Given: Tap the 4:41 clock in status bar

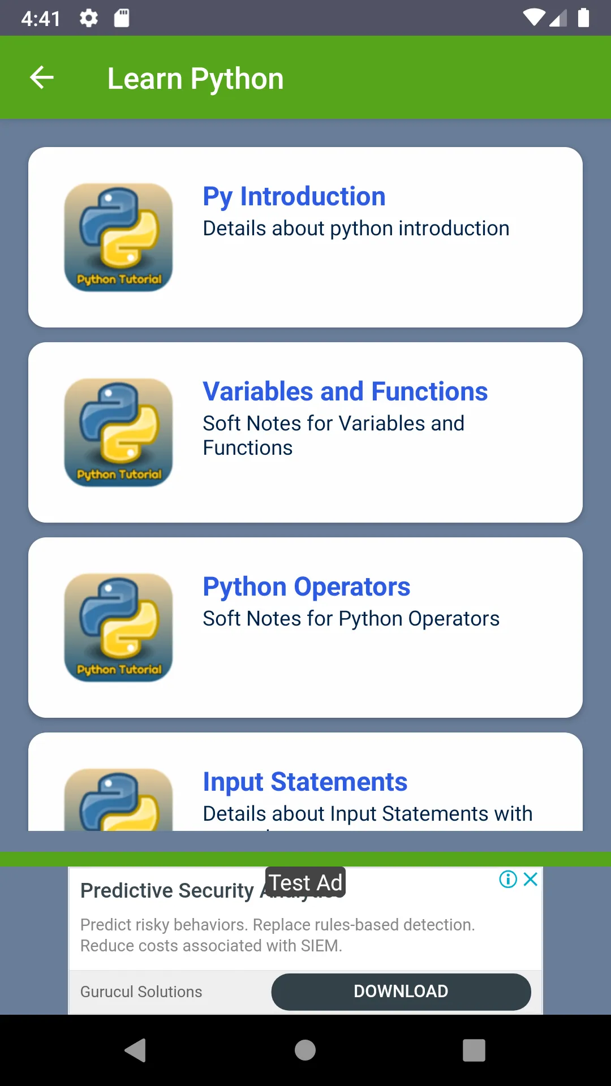Looking at the screenshot, I should 41,19.
